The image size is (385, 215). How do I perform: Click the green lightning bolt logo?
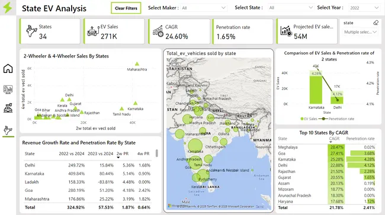click(8, 8)
